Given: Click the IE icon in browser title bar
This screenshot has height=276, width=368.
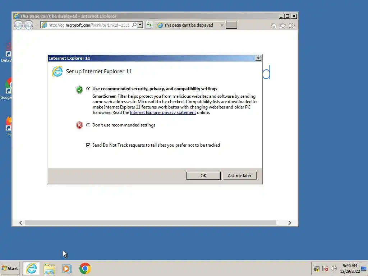Looking at the screenshot, I should pyautogui.click(x=17, y=16).
